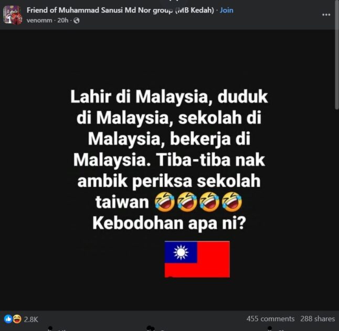The width and height of the screenshot is (339, 331).
Task: Click the Taiwan flag image
Action: coord(197,259)
